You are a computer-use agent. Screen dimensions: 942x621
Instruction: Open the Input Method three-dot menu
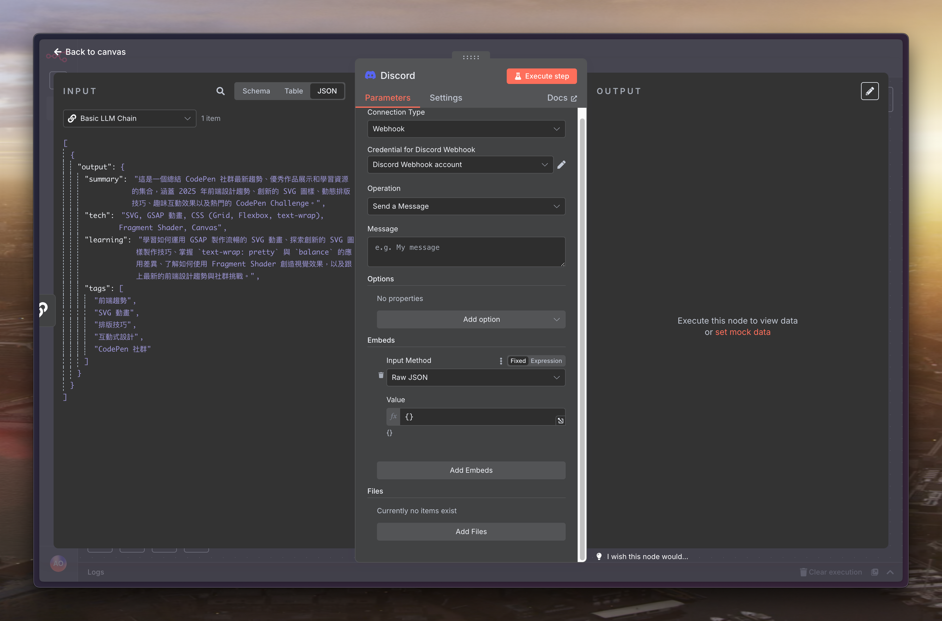pyautogui.click(x=501, y=361)
